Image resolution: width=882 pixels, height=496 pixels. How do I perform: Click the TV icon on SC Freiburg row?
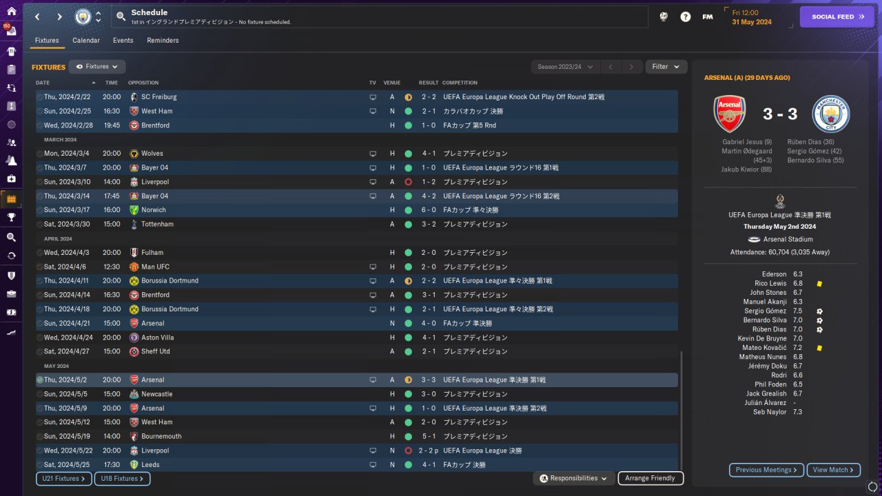(x=373, y=97)
